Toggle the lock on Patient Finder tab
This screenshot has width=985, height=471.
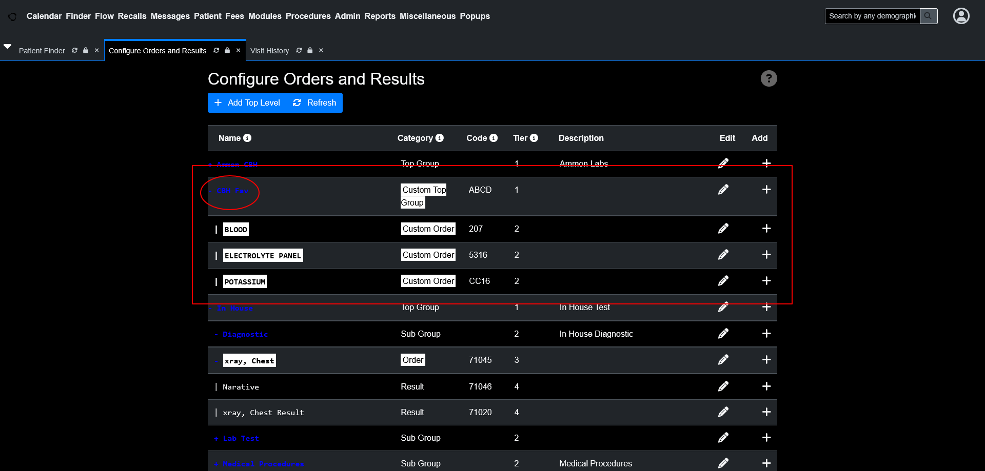click(x=86, y=50)
